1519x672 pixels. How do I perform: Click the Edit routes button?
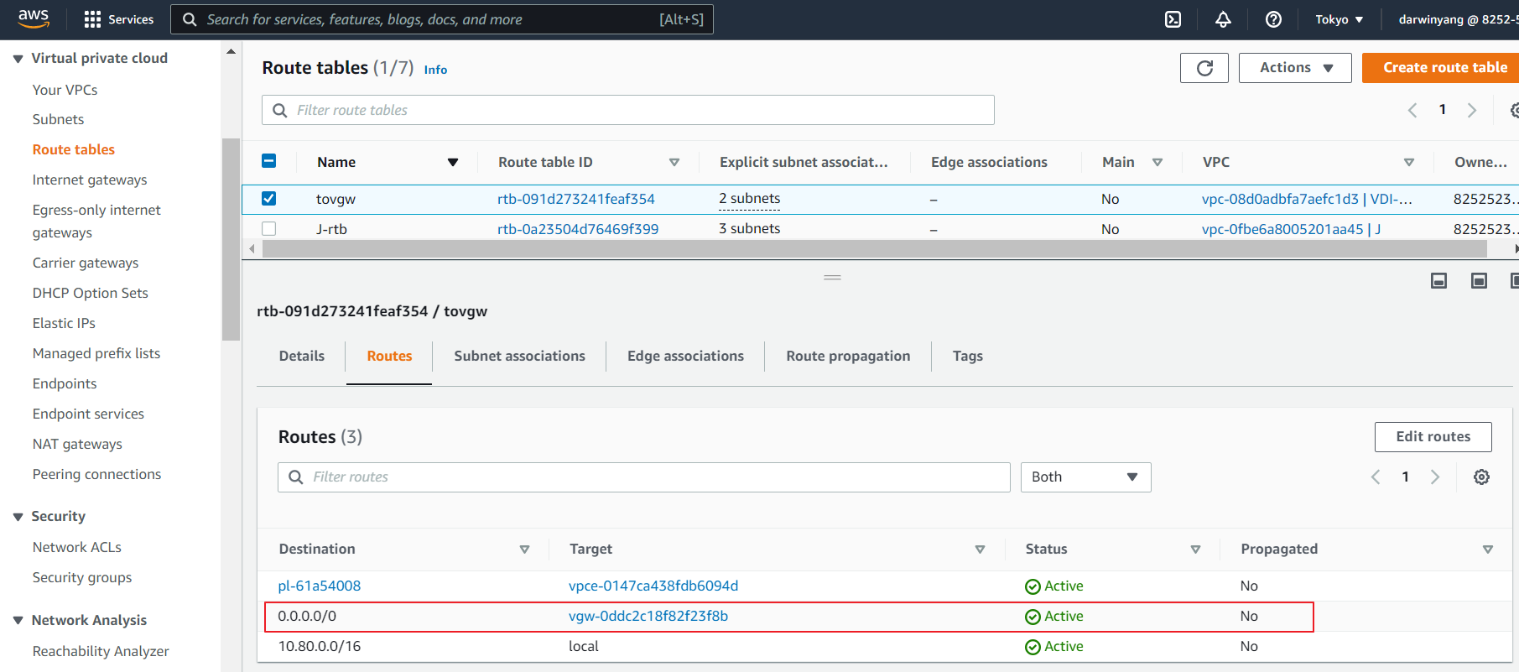click(1433, 437)
